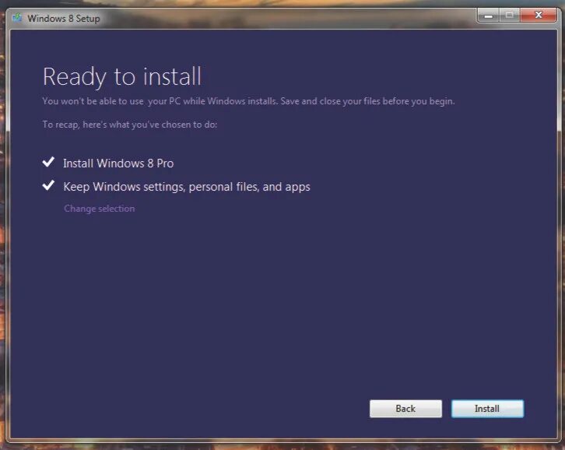The image size is (565, 450).
Task: Click the "To recap, here's what you've chosen" line
Action: [x=130, y=125]
